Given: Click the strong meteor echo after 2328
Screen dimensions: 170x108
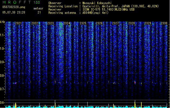Looking at the screenshot, I should pyautogui.click(x=135, y=82).
